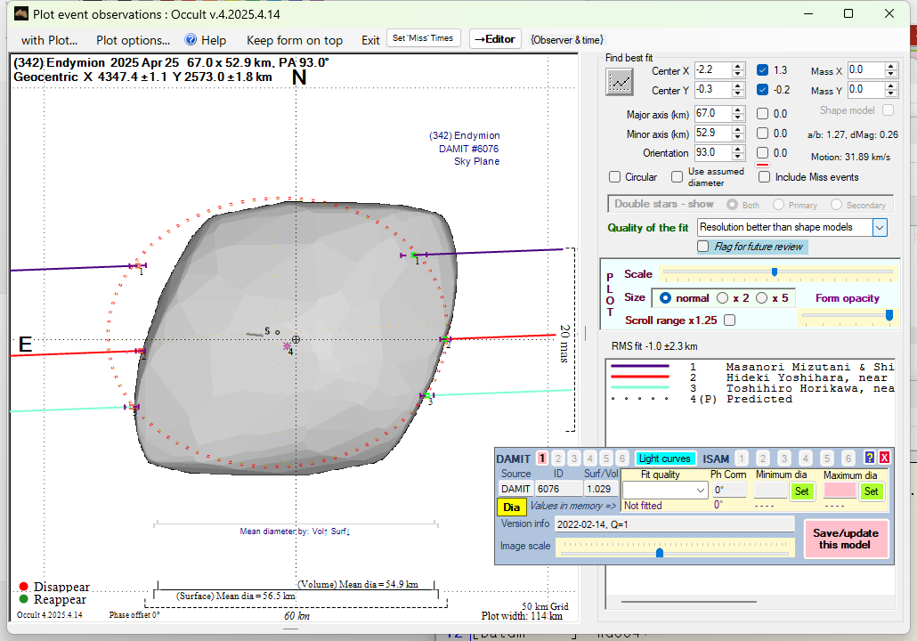Open the with Plot... menu
The height and width of the screenshot is (641, 917).
49,40
